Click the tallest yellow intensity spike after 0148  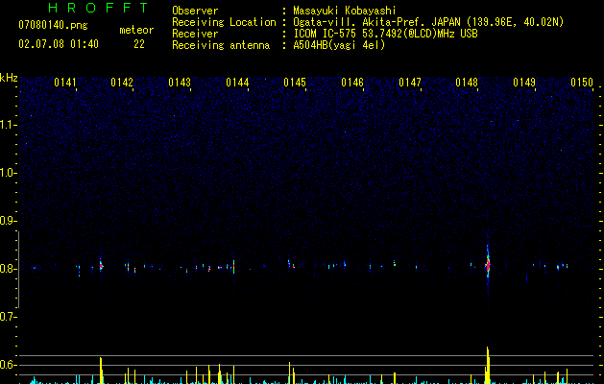pos(488,365)
